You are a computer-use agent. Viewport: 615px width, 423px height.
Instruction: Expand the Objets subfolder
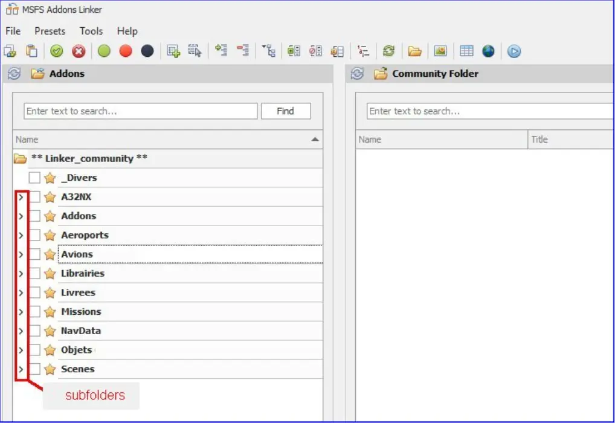pos(21,350)
